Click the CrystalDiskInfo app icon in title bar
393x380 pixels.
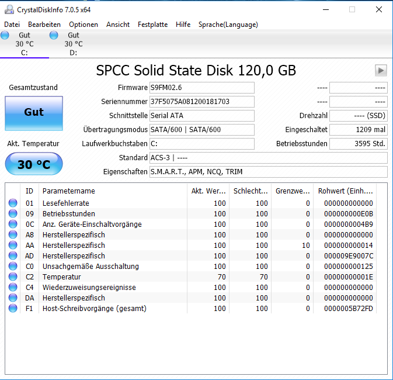pyautogui.click(x=9, y=9)
